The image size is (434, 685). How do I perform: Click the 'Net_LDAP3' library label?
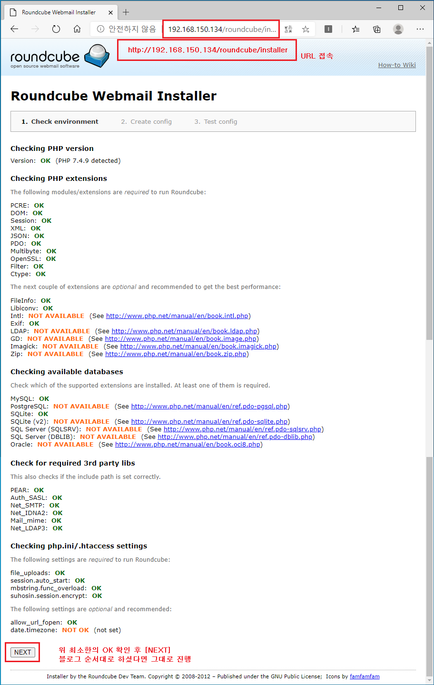click(29, 528)
